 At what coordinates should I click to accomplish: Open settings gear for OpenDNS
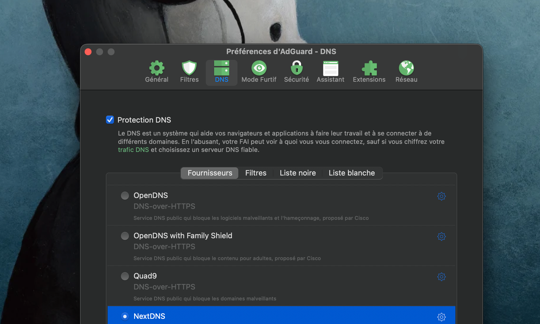441,196
